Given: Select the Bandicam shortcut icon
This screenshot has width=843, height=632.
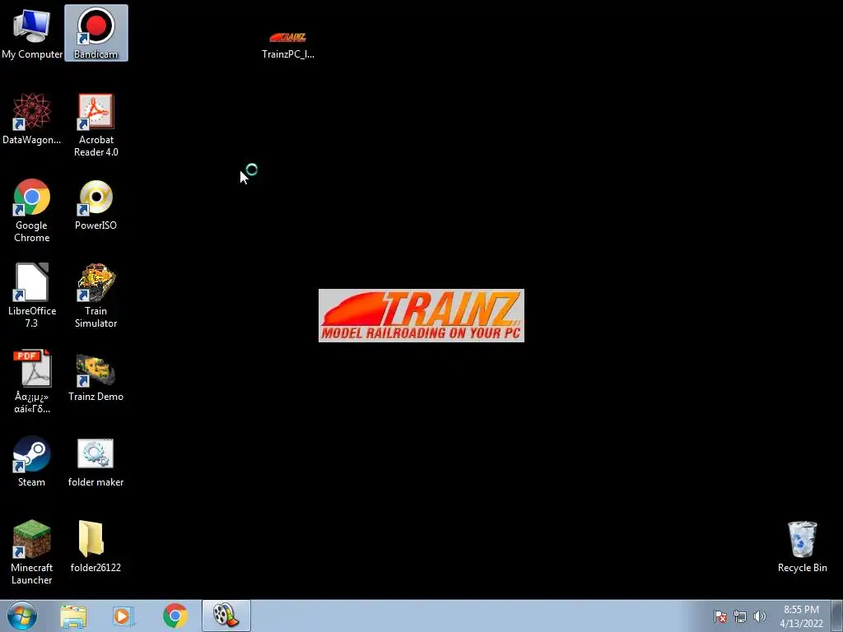Looking at the screenshot, I should click(96, 32).
